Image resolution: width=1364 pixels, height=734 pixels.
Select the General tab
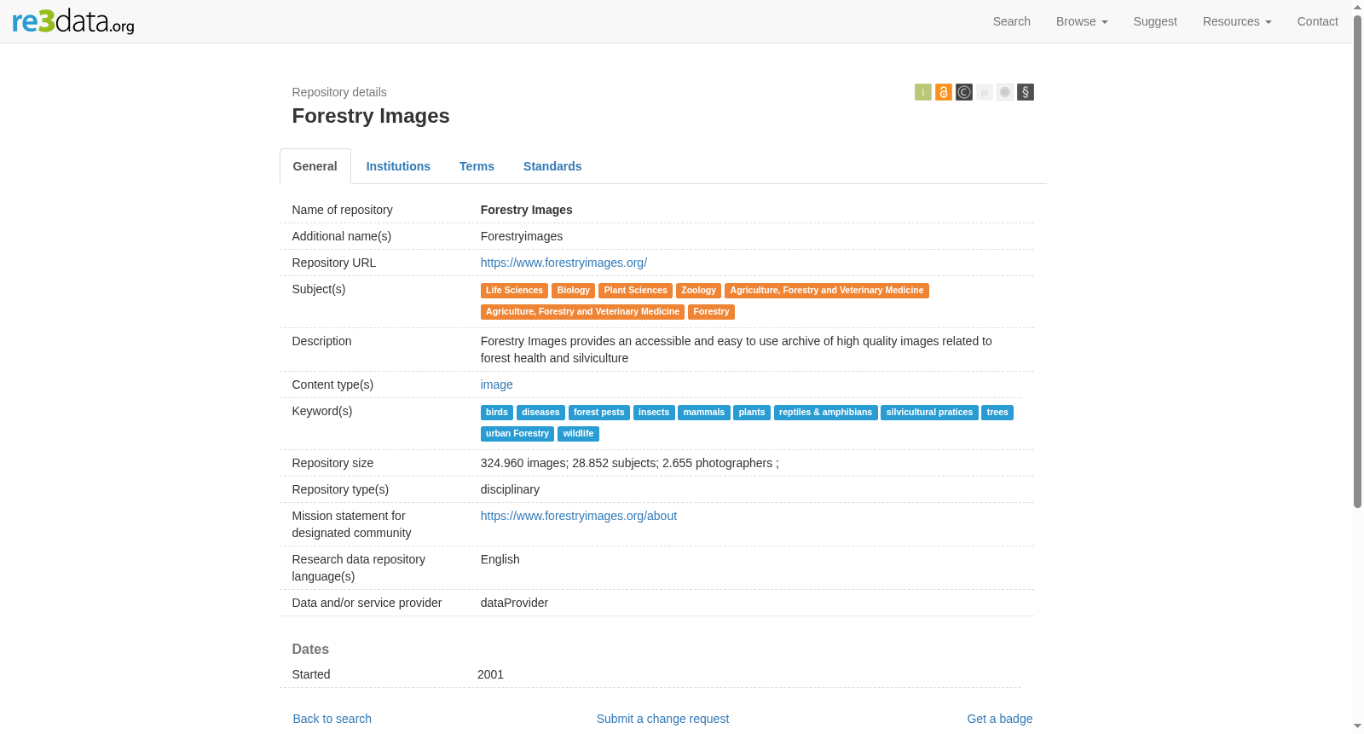pos(315,166)
